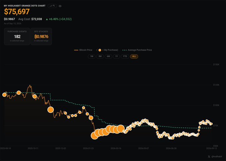Click the ₿0.9876 stacked value
The width and height of the screenshot is (226, 161).
pyautogui.click(x=41, y=37)
